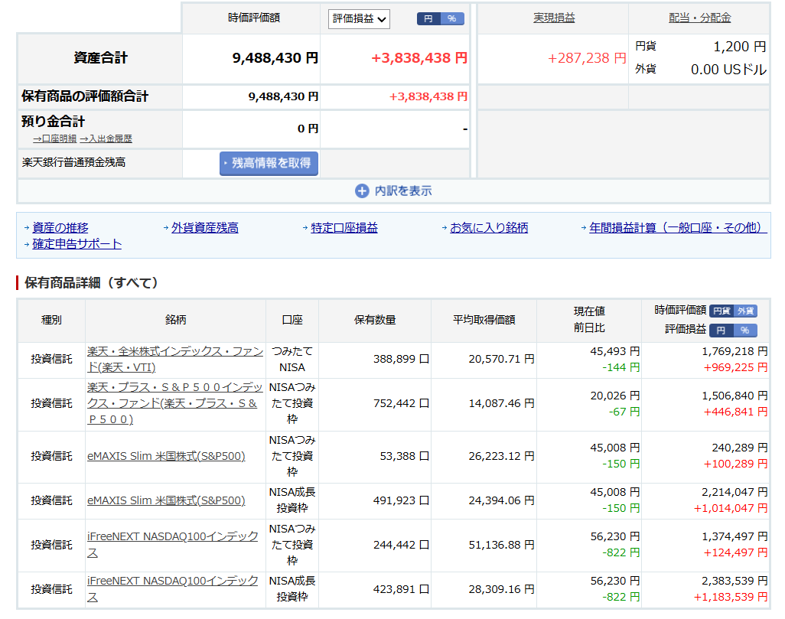The height and width of the screenshot is (619, 785).
Task: Set holdings 評価損益 to 円 display
Action: click(x=721, y=331)
